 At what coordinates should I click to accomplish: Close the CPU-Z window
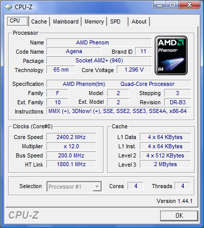[190, 5]
